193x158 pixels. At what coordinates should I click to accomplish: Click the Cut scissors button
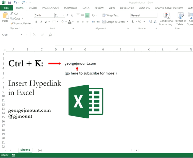tap(14, 14)
